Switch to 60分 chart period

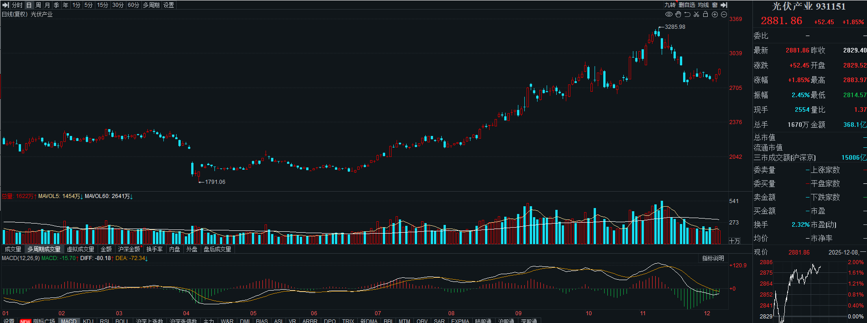pyautogui.click(x=134, y=5)
